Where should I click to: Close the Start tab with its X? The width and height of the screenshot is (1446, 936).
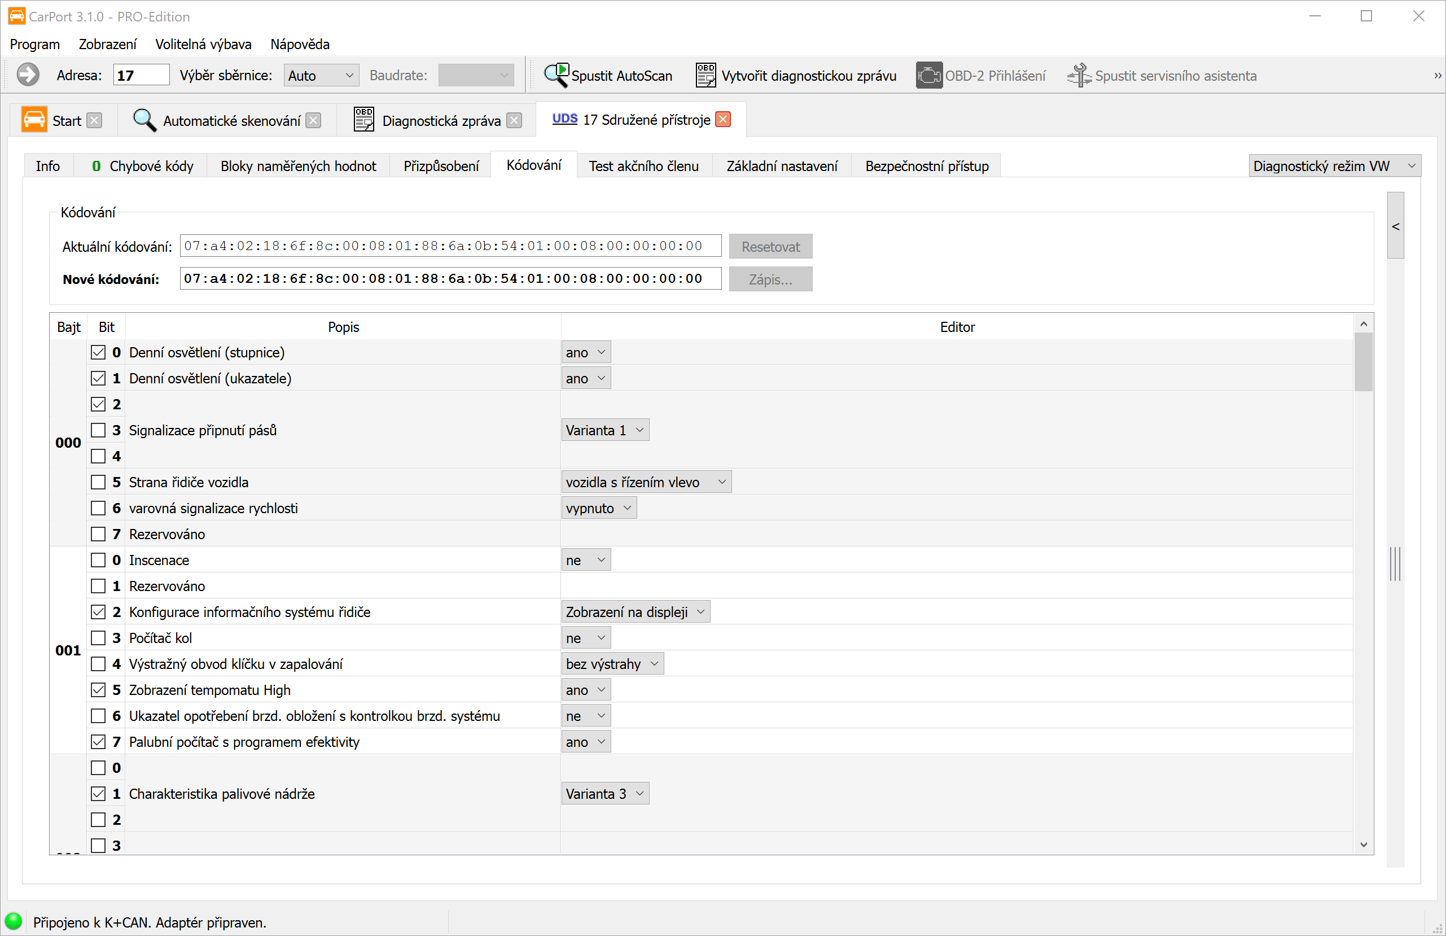click(x=94, y=120)
